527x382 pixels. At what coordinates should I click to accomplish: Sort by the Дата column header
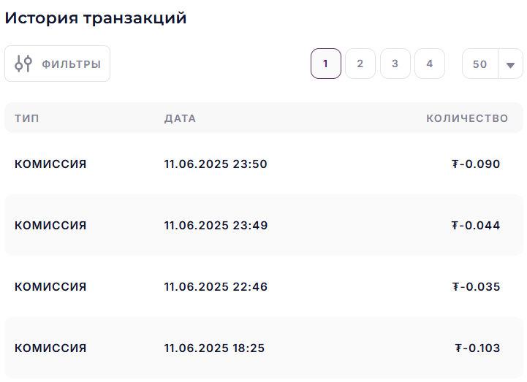click(180, 118)
